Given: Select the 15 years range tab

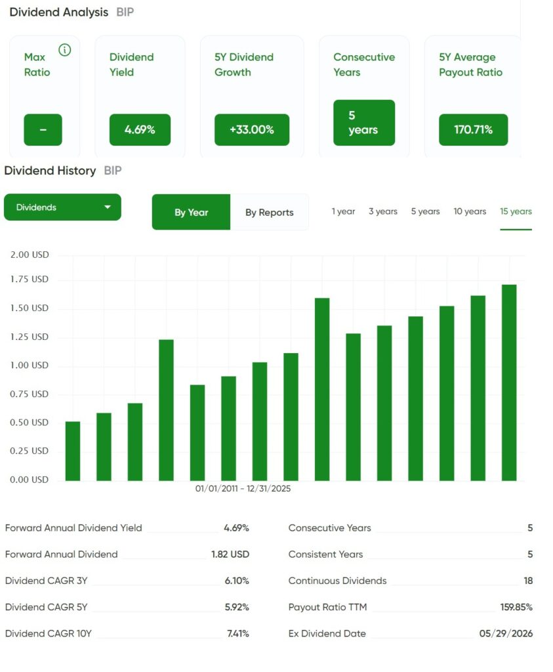Looking at the screenshot, I should (516, 211).
